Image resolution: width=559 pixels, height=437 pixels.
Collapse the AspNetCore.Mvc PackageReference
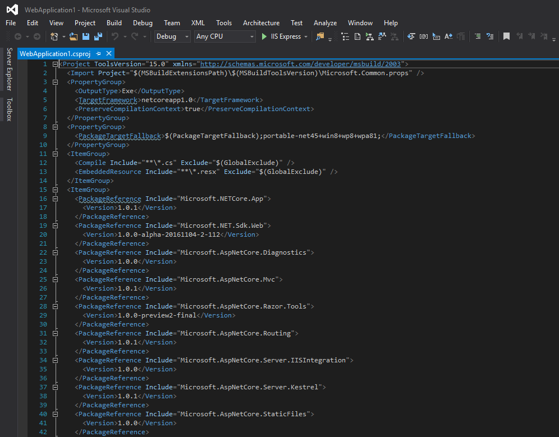[55, 280]
